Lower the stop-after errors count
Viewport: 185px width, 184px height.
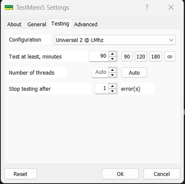[x=113, y=91]
